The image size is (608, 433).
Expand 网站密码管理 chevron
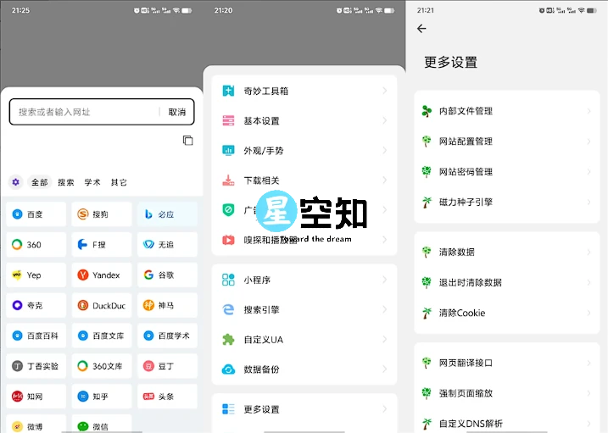588,171
